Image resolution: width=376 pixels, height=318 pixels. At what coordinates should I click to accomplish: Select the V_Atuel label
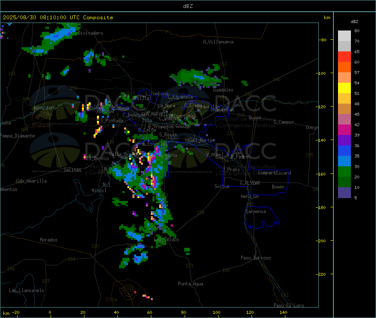click(x=215, y=155)
